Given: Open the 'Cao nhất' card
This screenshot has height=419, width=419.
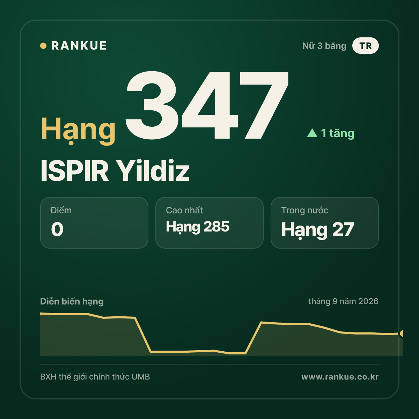Looking at the screenshot, I should pos(209,223).
